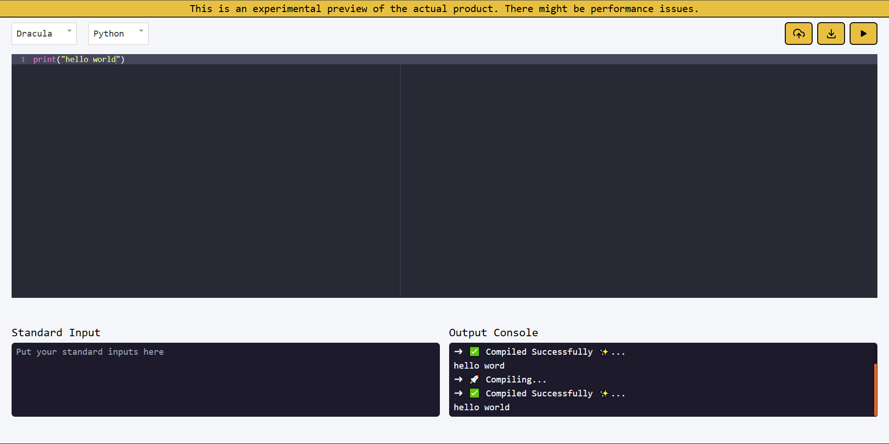Click the sparkle icon on last Compiled line

[604, 394]
